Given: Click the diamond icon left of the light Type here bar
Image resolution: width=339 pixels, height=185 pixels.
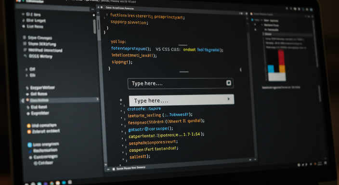Looking at the screenshot, I should click(x=121, y=100).
